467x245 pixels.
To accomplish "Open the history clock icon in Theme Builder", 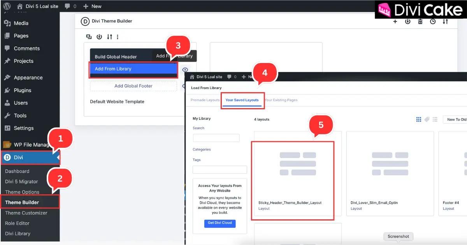I will (x=433, y=22).
